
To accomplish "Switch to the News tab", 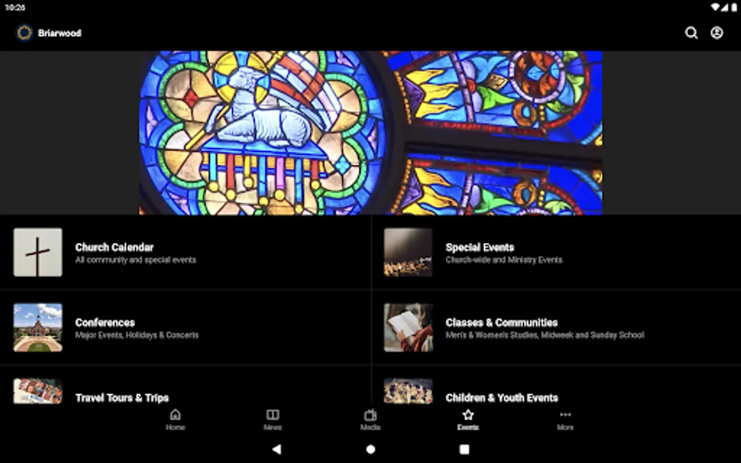I will tap(273, 419).
